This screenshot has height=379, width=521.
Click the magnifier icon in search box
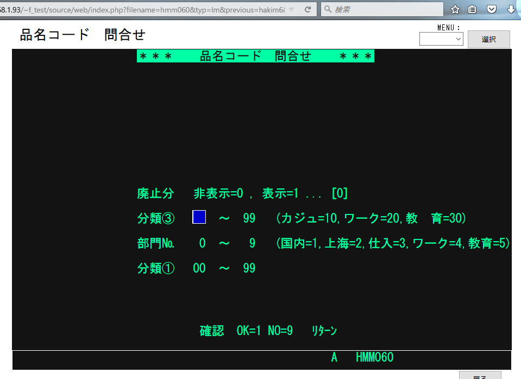(x=327, y=10)
